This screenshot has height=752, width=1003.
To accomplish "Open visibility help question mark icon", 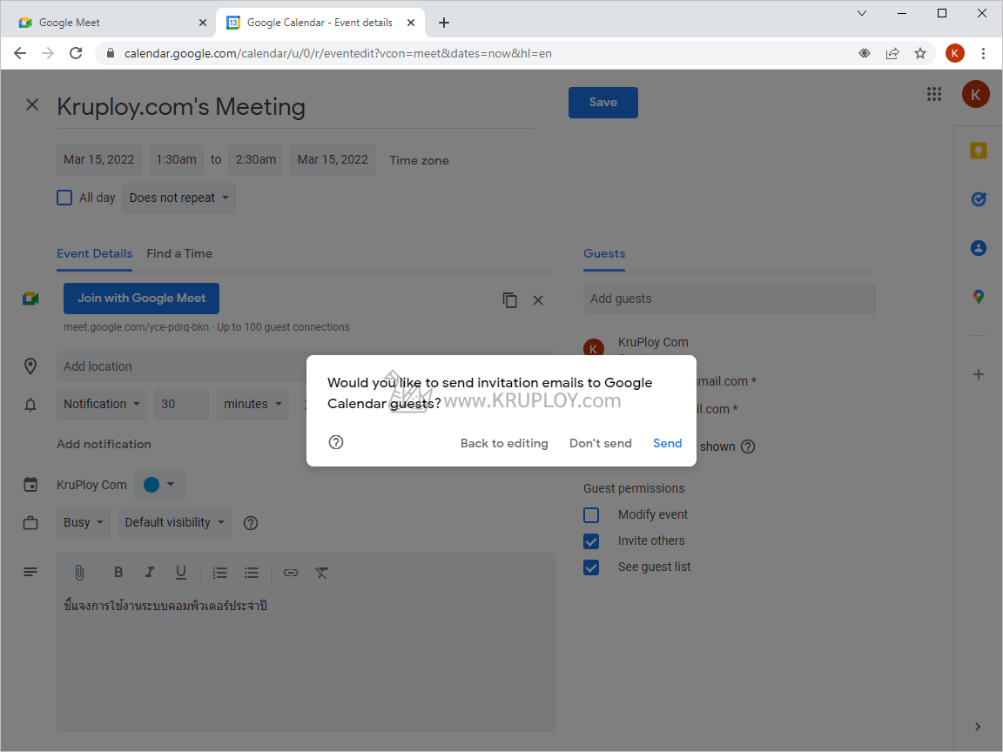I will (251, 523).
